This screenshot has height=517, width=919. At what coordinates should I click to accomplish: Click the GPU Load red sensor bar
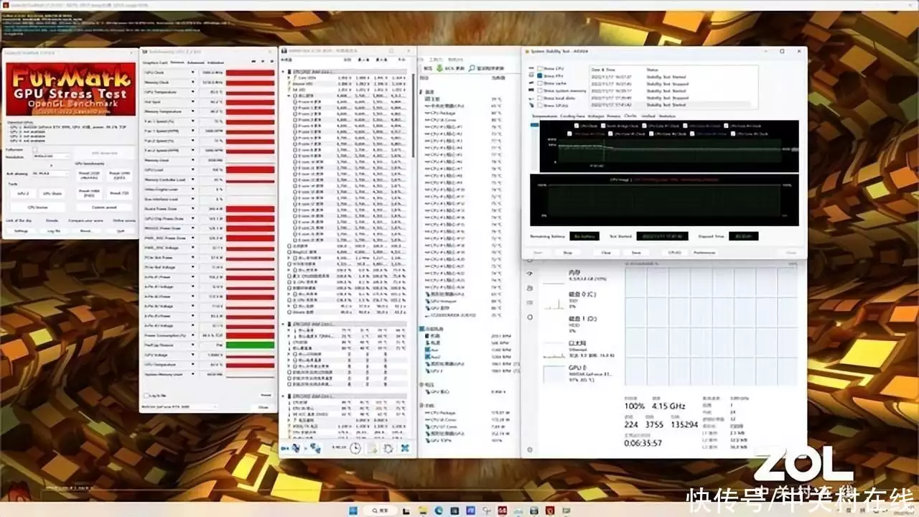(251, 170)
